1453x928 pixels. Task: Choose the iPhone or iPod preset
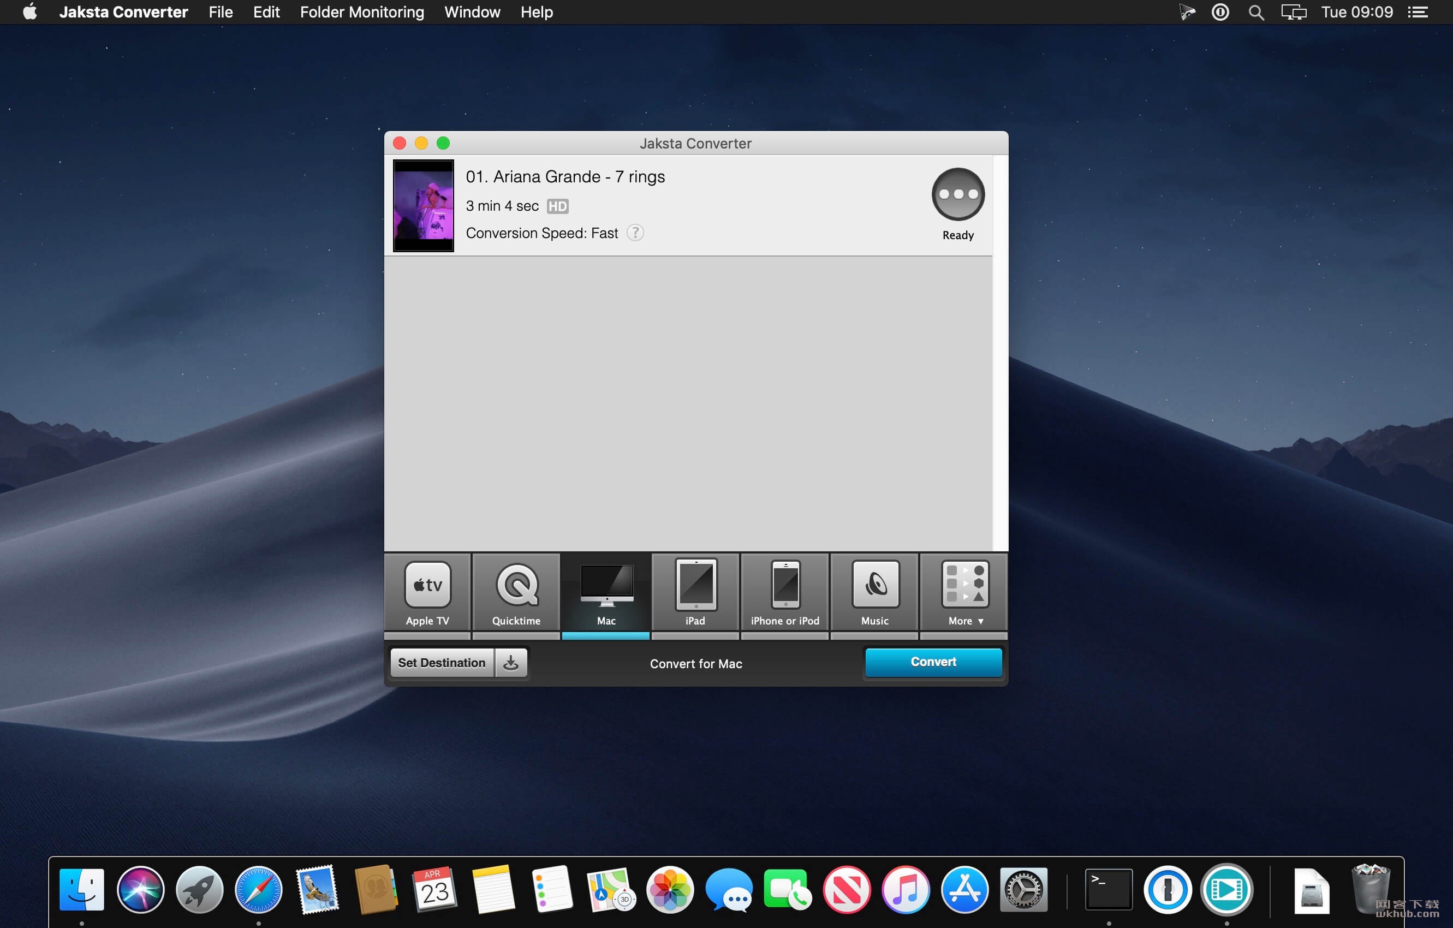coord(785,592)
